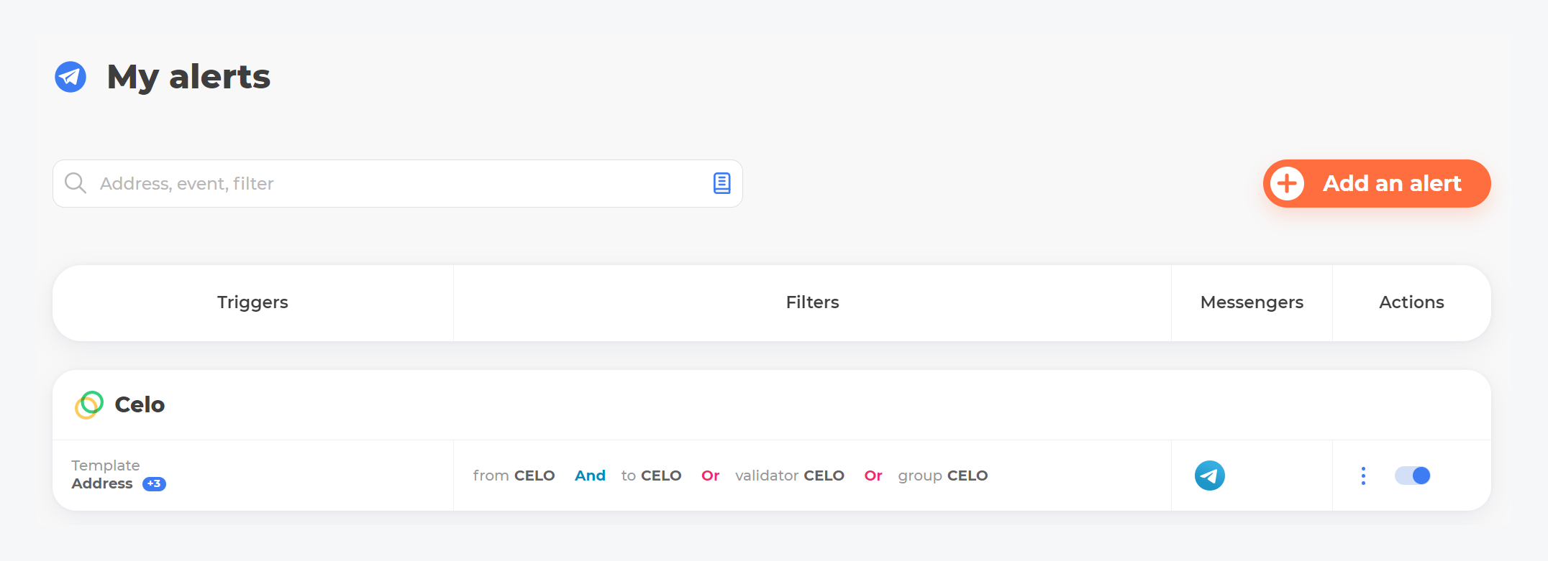Click the 'validator CELO' filter text
Viewport: 1548px width, 561px height.
click(x=789, y=476)
